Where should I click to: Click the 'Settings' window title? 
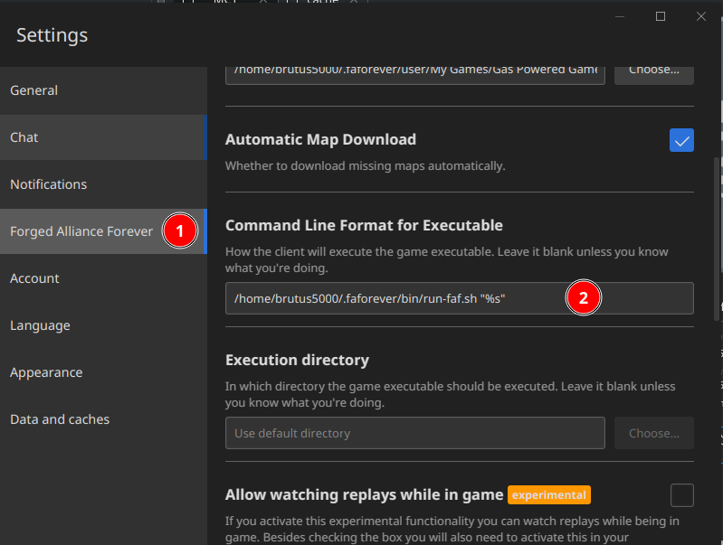[x=52, y=35]
